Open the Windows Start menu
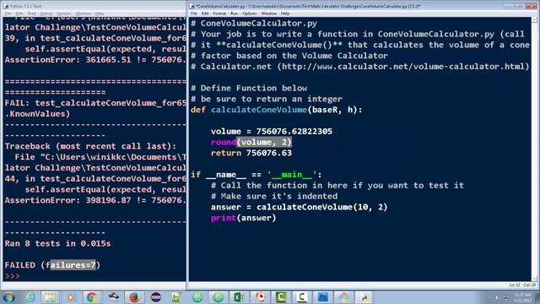The width and height of the screenshot is (540, 304). pyautogui.click(x=8, y=297)
